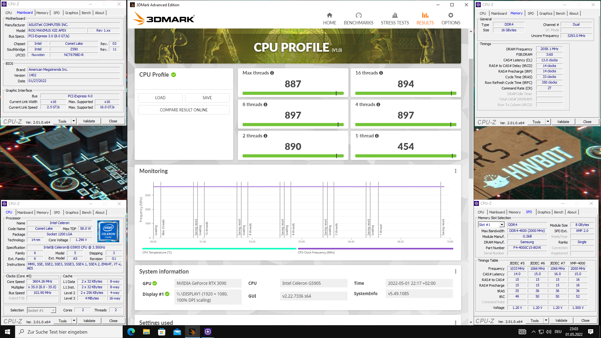
Task: Open Mail app from taskbar
Action: (177, 332)
